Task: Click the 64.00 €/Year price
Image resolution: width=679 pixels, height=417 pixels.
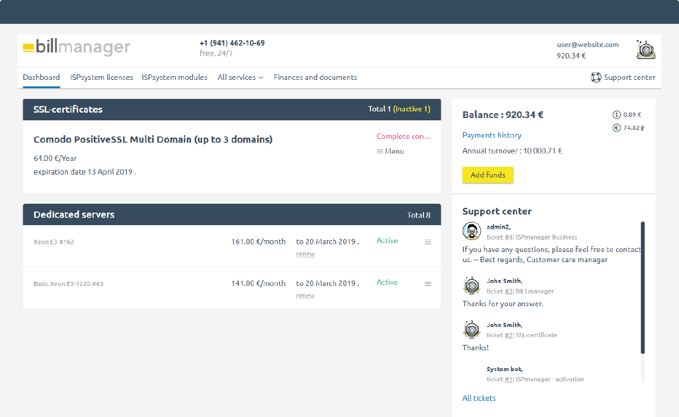Action: [x=55, y=158]
